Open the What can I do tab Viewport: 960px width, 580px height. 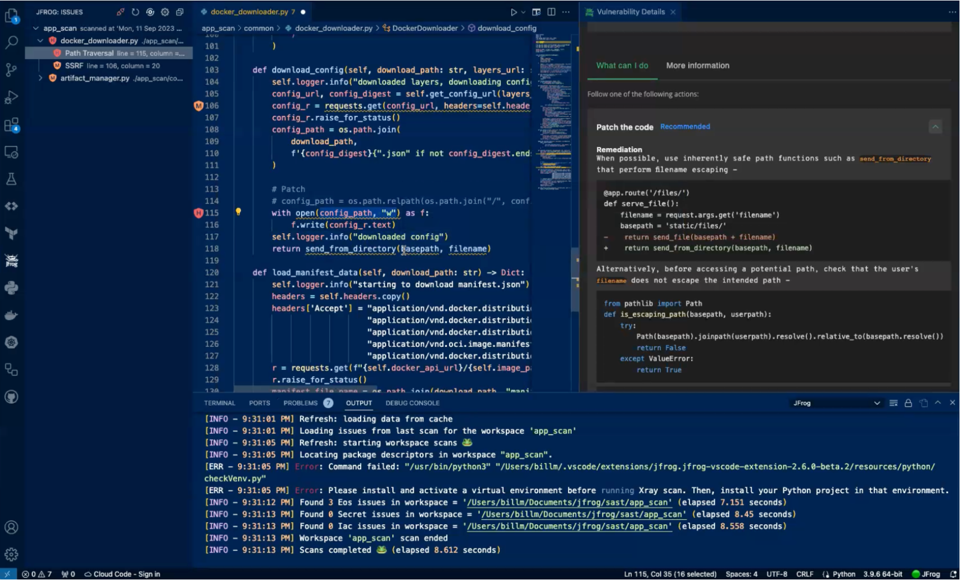(x=622, y=65)
